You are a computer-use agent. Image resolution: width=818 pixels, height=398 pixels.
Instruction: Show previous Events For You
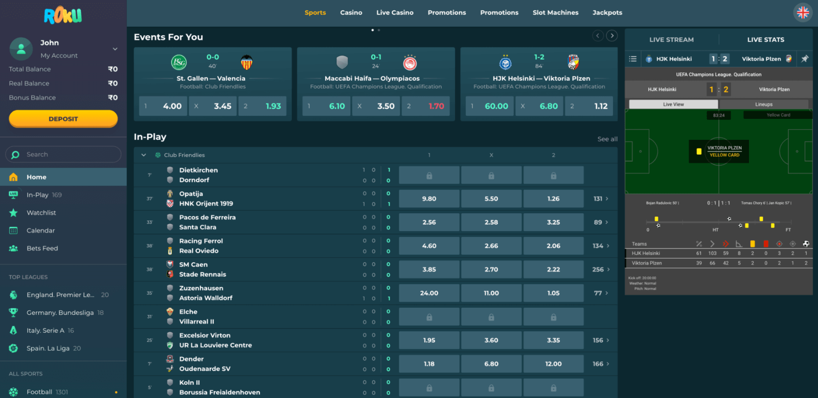598,36
